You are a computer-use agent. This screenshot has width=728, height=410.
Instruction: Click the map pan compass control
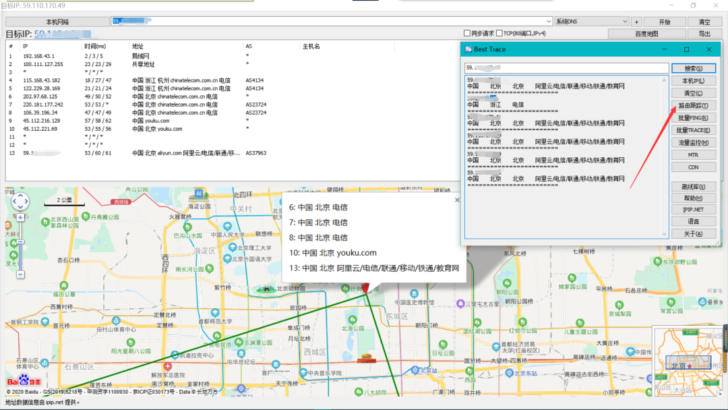click(20, 201)
